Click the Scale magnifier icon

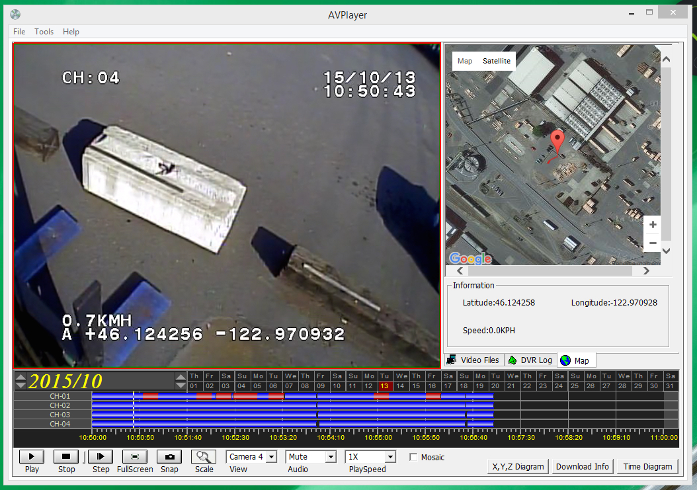point(204,456)
